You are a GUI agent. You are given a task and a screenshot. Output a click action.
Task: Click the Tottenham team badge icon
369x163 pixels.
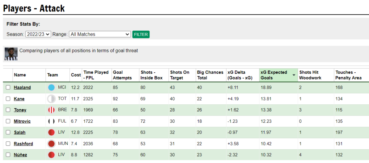coord(51,99)
